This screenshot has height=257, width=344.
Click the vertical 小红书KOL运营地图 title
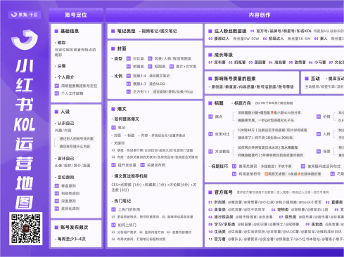tap(25, 134)
